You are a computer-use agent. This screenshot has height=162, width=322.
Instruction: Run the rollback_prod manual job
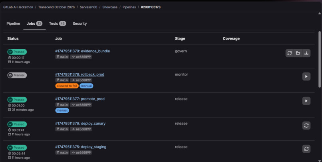(x=306, y=76)
